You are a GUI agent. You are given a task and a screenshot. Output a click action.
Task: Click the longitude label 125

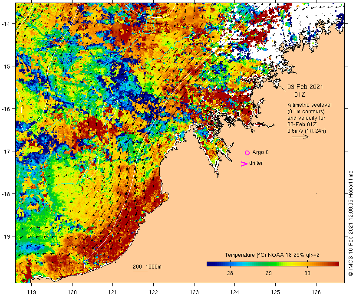tap(276, 292)
